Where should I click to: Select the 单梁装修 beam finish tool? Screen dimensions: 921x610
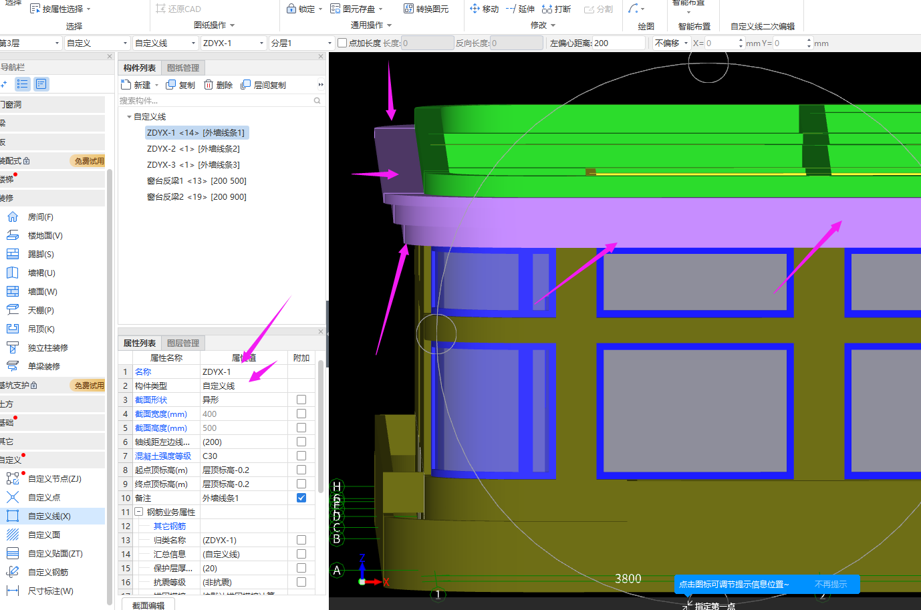(43, 367)
